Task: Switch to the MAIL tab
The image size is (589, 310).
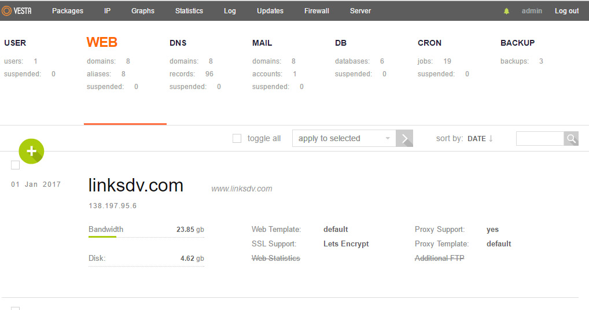Action: coord(262,43)
